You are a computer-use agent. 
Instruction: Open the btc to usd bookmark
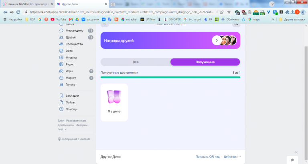pyautogui.click(x=192, y=19)
